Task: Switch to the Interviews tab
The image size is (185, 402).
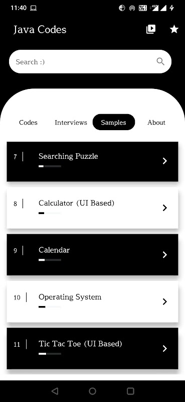Action: [x=71, y=122]
